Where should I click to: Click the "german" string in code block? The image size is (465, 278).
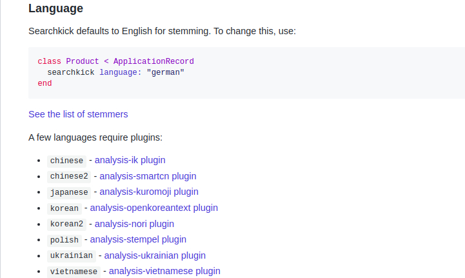166,72
